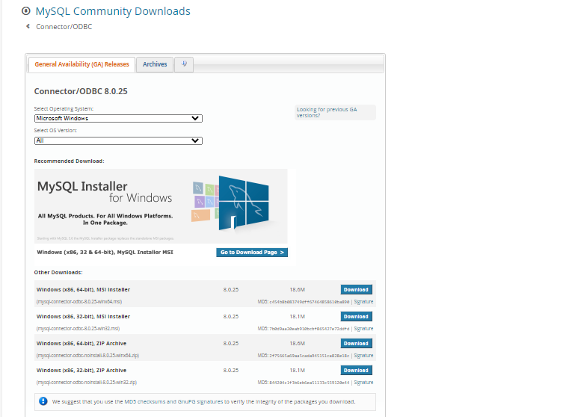Click the mysql-connector-odbc-8.0.25-winx64.msi filename
This screenshot has height=417, width=569.
coord(79,302)
